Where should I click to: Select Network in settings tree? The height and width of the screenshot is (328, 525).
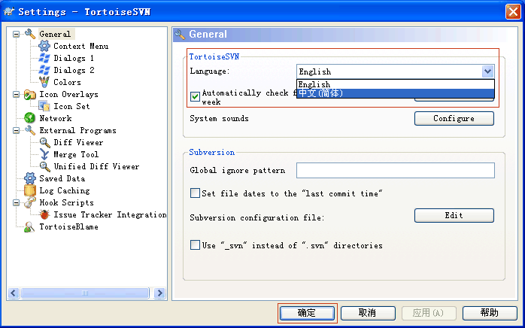[55, 118]
